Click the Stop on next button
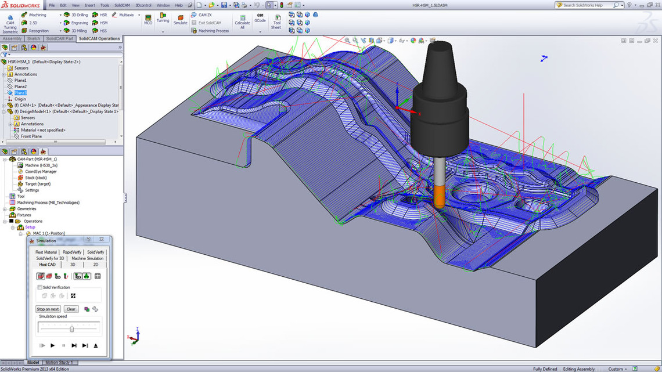This screenshot has width=662, height=372. pyautogui.click(x=48, y=309)
